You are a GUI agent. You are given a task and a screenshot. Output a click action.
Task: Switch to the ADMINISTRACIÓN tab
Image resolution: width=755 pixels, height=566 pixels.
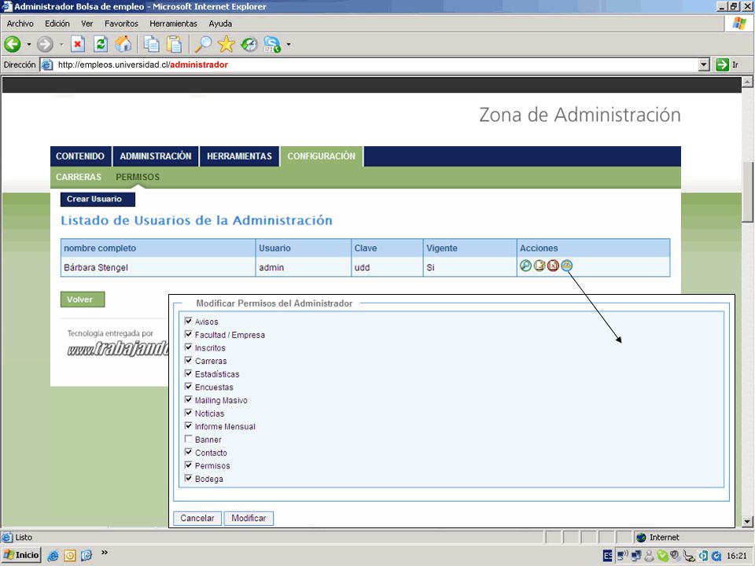(156, 156)
